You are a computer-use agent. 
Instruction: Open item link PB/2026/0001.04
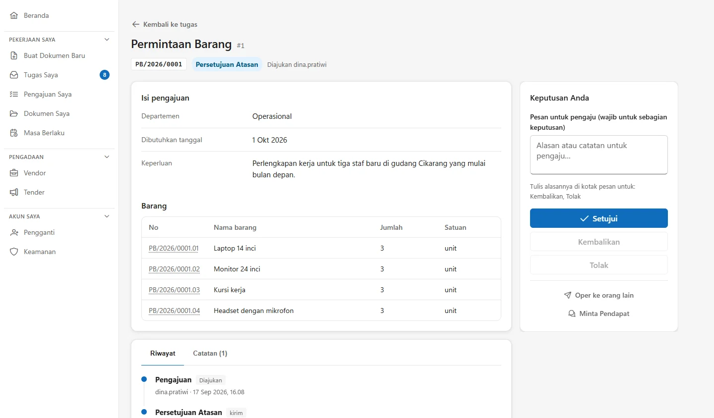coord(174,311)
